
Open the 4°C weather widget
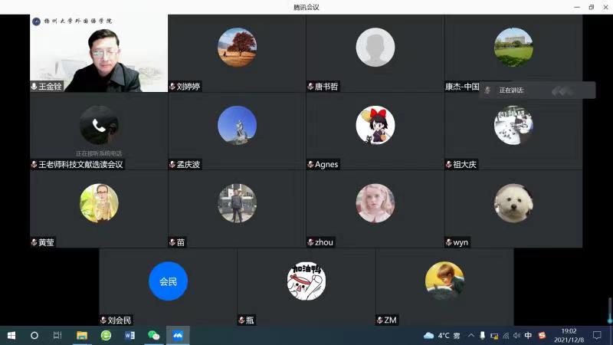click(442, 335)
